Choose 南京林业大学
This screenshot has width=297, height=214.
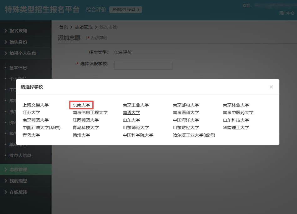[x=236, y=105]
